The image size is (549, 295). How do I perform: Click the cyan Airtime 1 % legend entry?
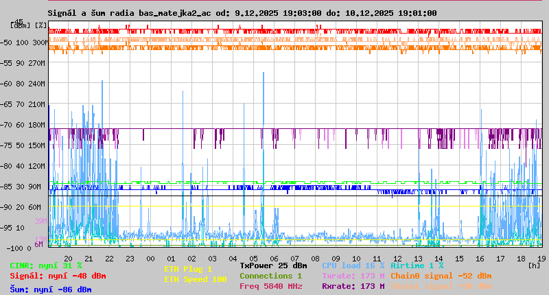417,265
